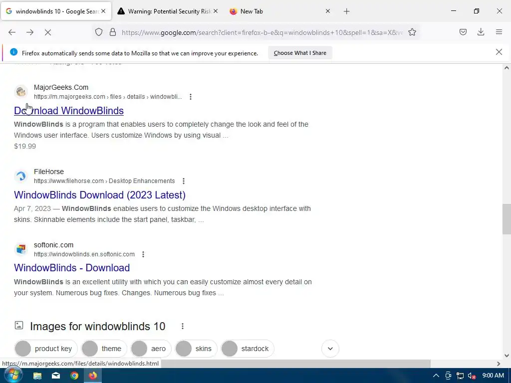511x383 pixels.
Task: Stop loading the current page
Action: pyautogui.click(x=48, y=32)
